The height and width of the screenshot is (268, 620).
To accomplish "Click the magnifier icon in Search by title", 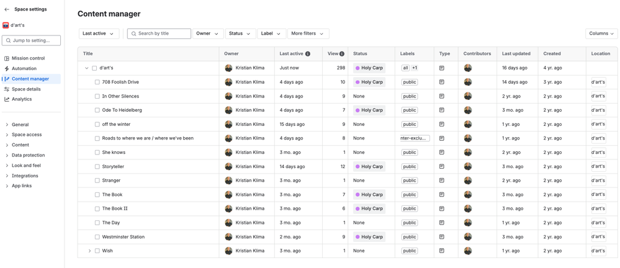I will tap(134, 33).
